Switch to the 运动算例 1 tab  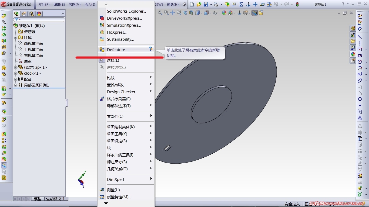[x=56, y=199]
